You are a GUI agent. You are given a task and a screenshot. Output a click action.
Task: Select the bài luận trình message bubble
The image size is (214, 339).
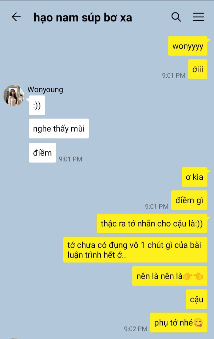coord(136,250)
